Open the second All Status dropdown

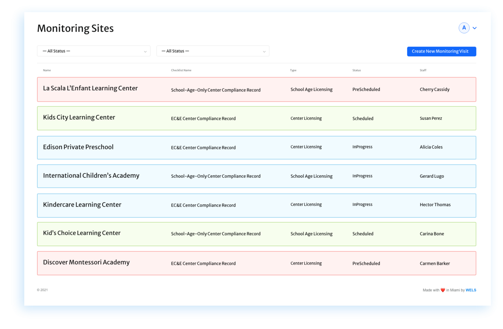pos(213,51)
